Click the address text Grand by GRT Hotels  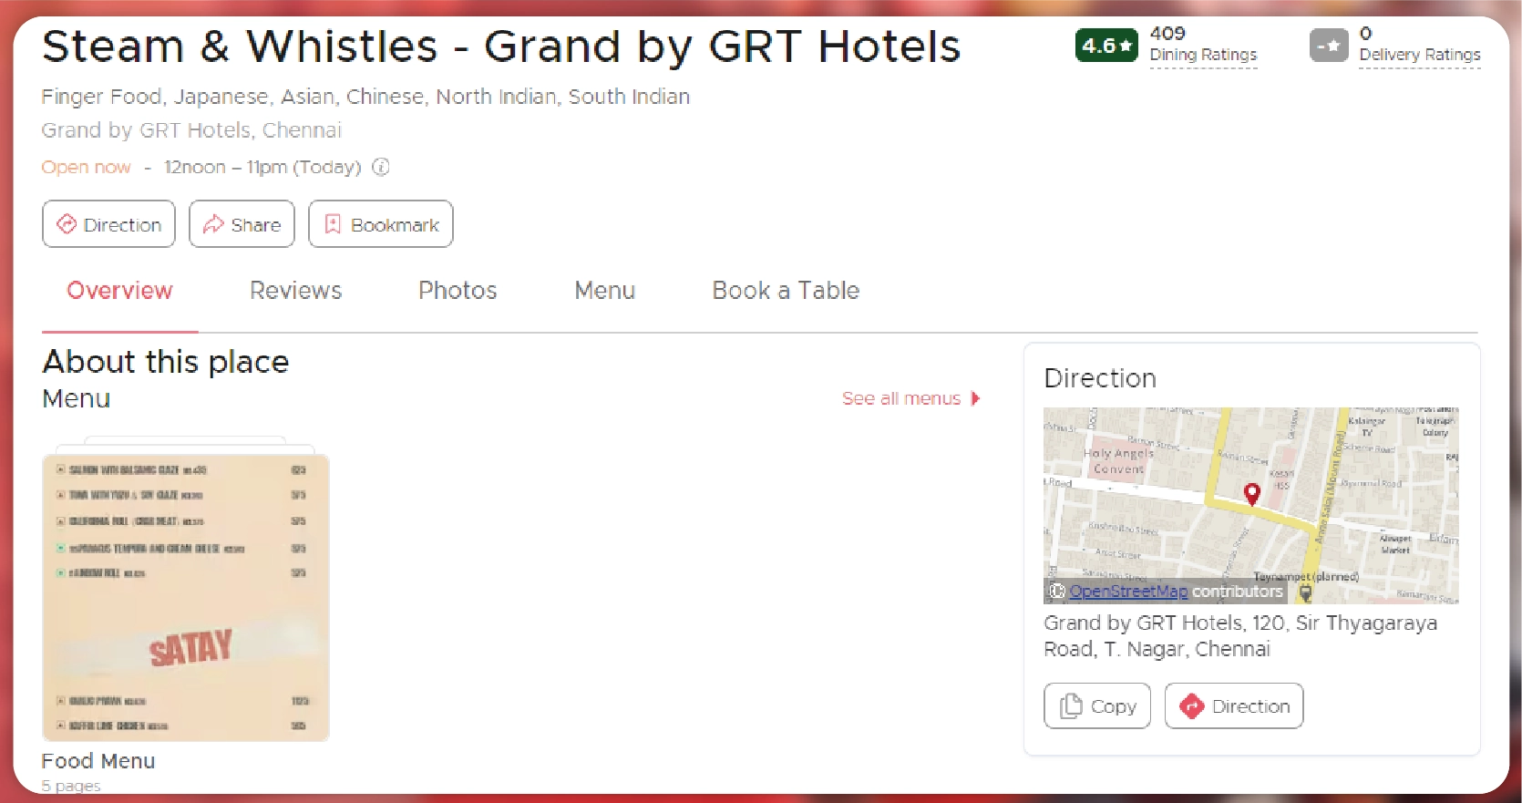pos(1240,636)
